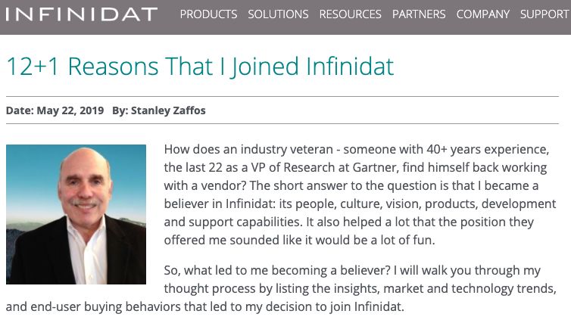This screenshot has height=317, width=571.
Task: Click the author name Stanley Zaffos
Action: tap(168, 110)
